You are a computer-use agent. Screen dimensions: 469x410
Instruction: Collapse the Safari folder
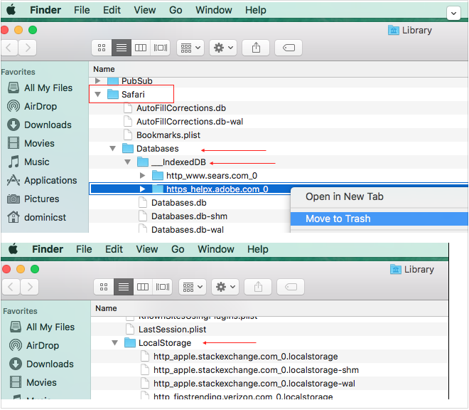click(x=98, y=95)
